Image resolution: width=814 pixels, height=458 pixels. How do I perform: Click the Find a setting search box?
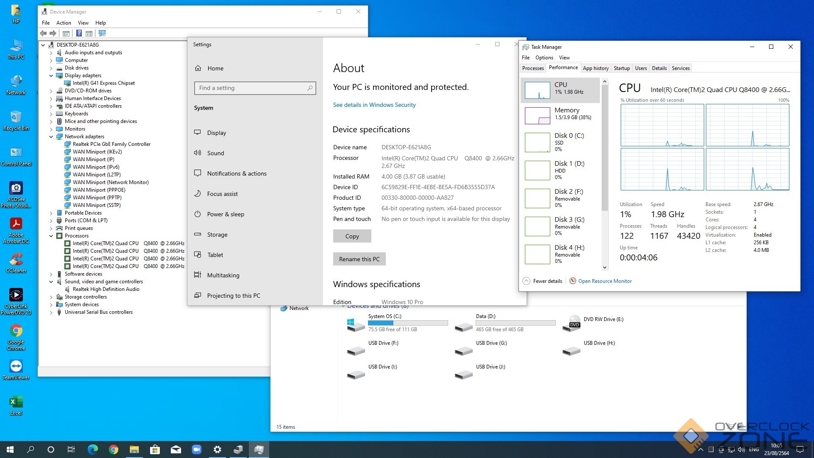[x=254, y=88]
